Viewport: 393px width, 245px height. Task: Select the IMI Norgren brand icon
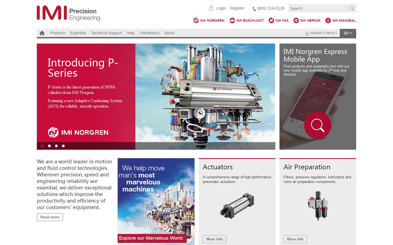pyautogui.click(x=196, y=20)
